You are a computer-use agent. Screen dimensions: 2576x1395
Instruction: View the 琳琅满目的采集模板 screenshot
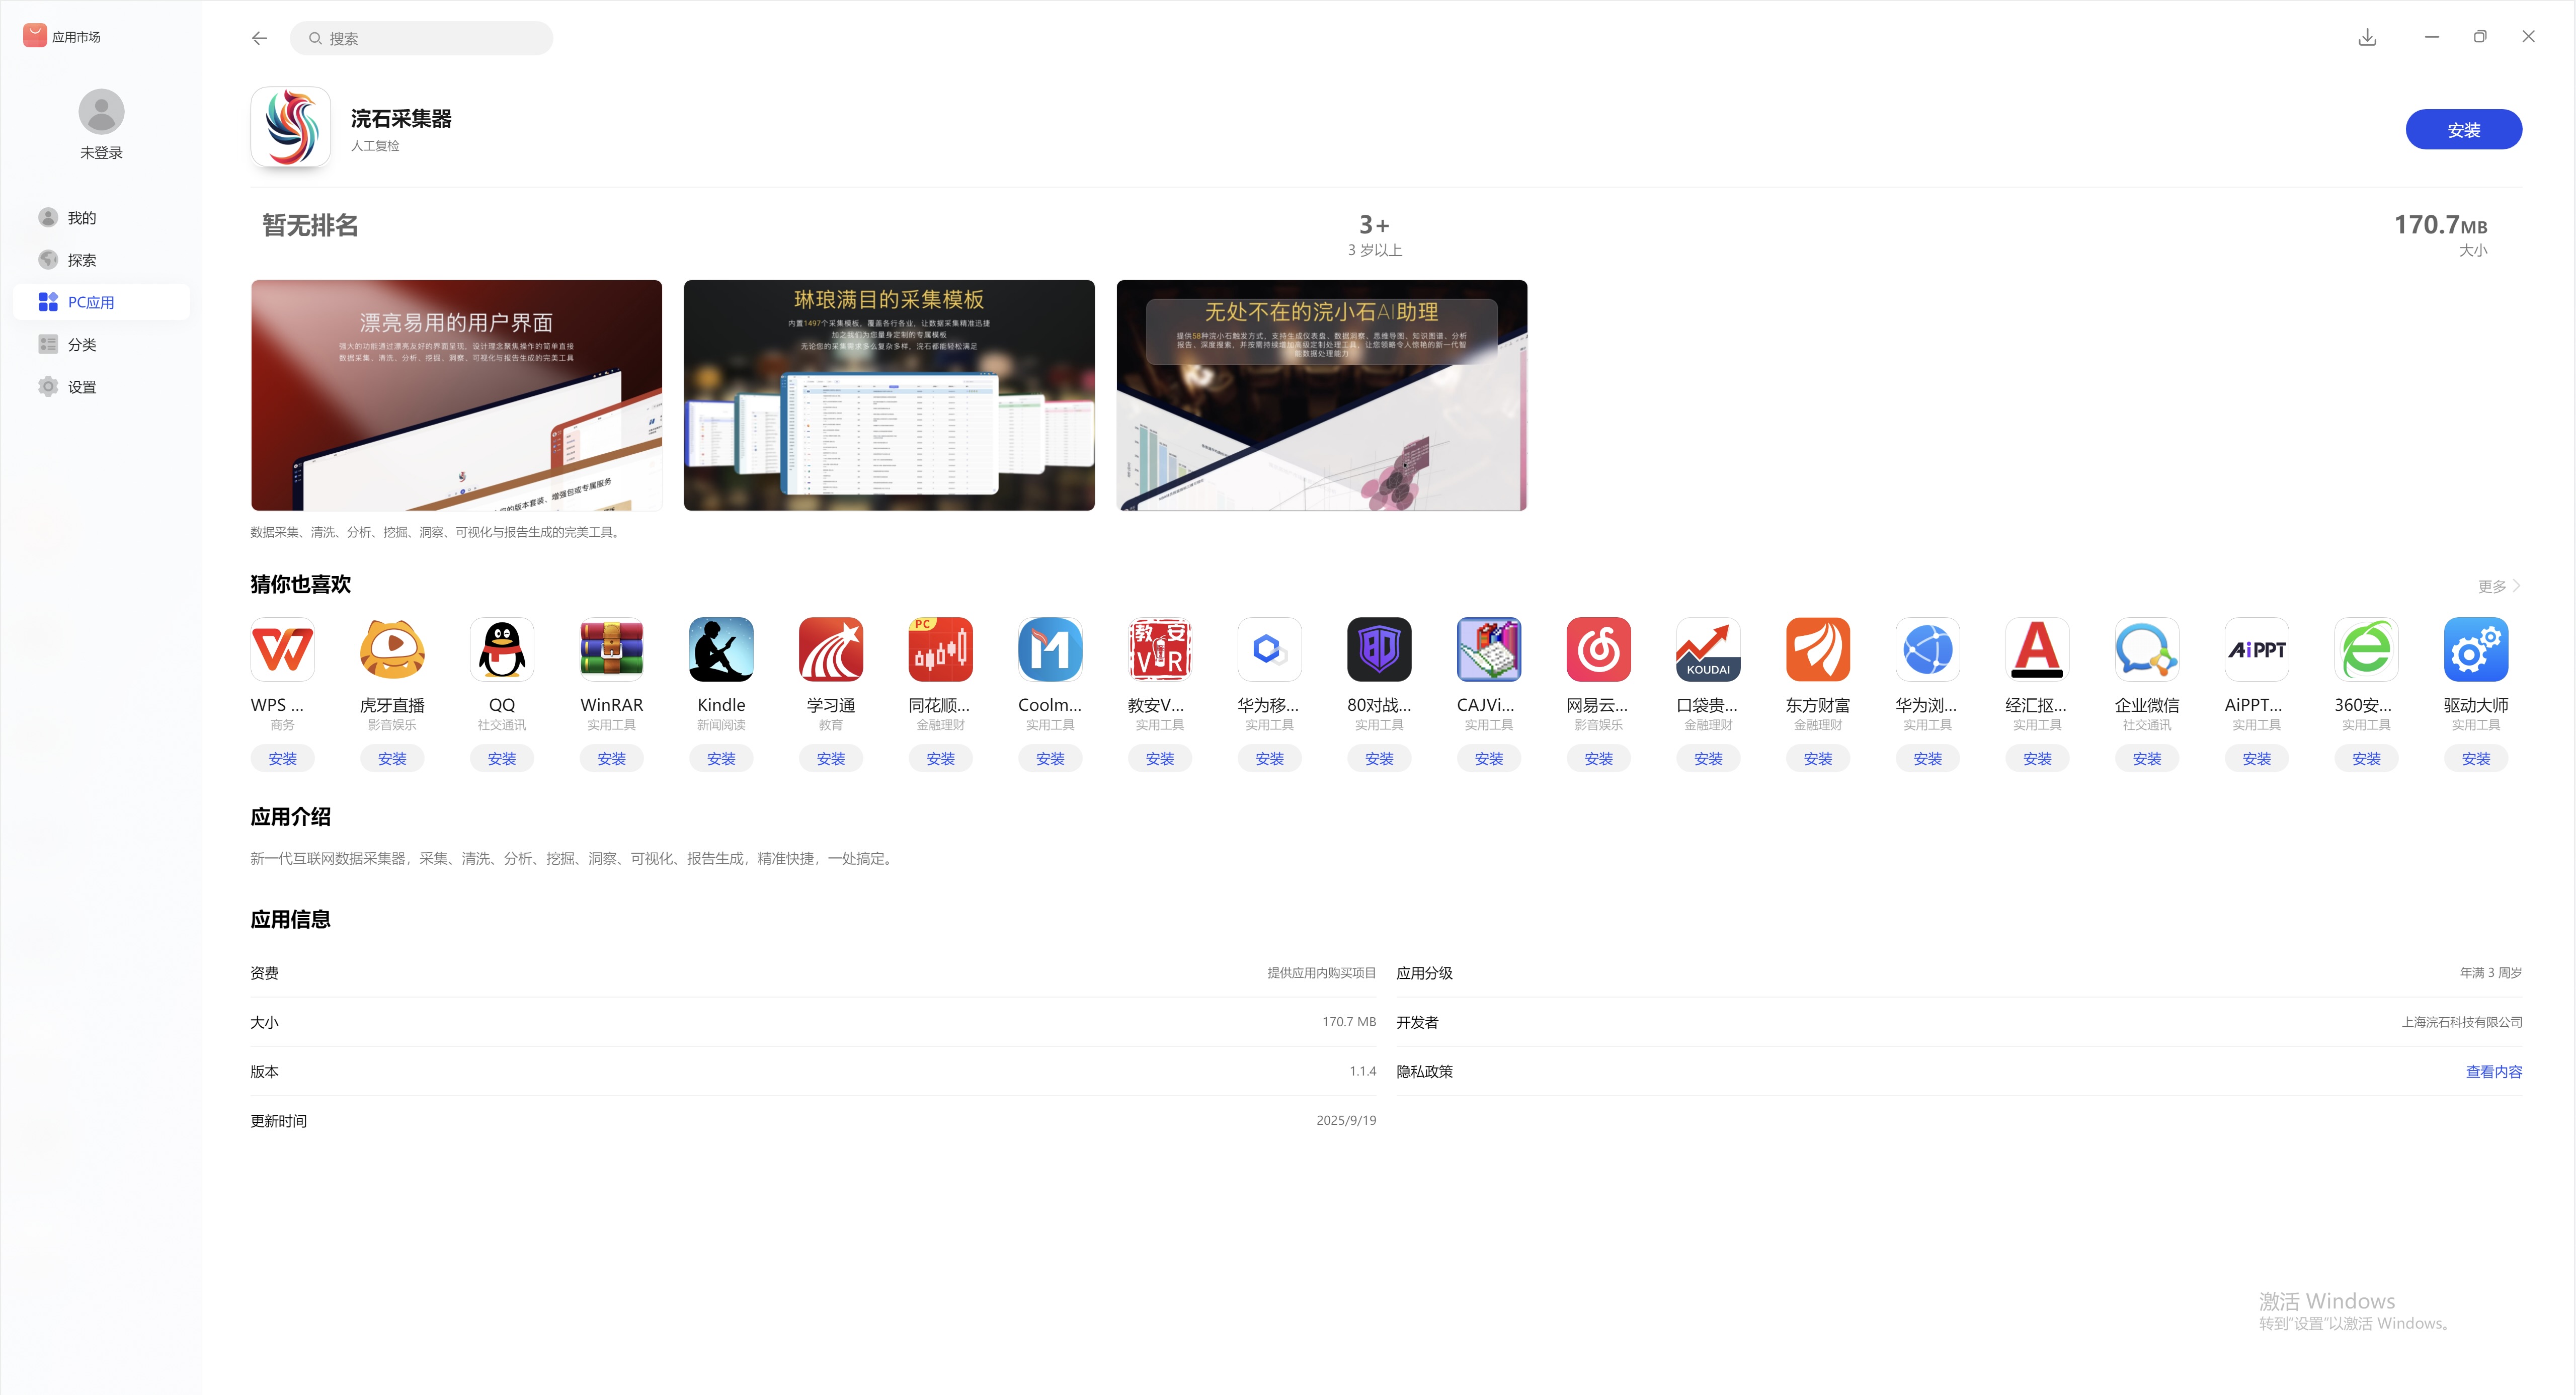(889, 395)
